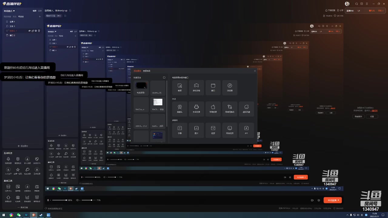Open 粉丝点歌 in outermost left panel
This screenshot has height=218, width=388.
point(27,171)
